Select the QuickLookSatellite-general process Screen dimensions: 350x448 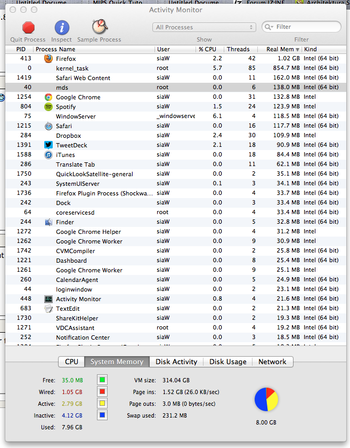point(176,174)
